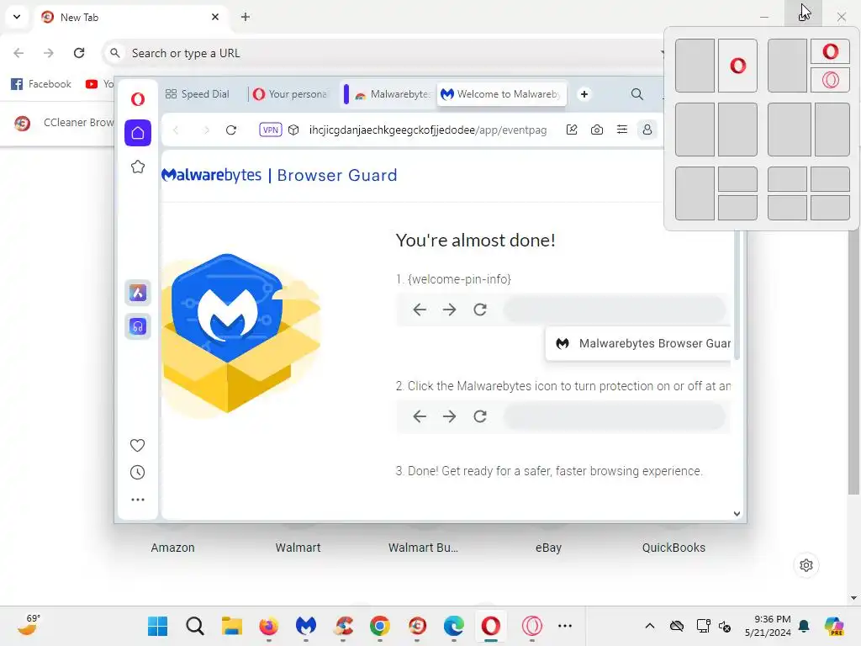The width and height of the screenshot is (861, 646).
Task: Click the notification bell in system tray
Action: click(x=805, y=626)
